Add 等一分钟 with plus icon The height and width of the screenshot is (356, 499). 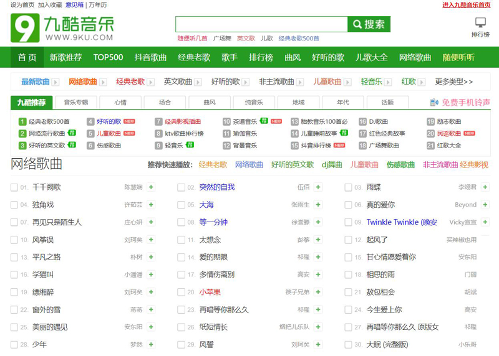tap(318, 222)
